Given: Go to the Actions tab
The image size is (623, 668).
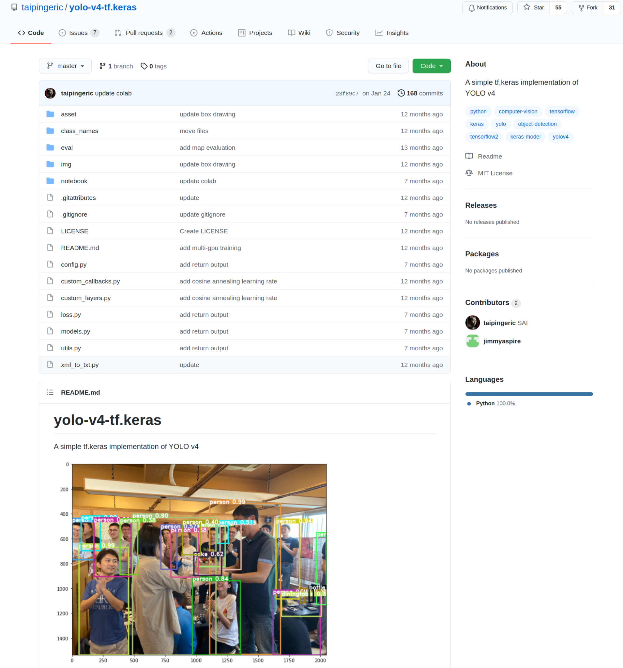Looking at the screenshot, I should pyautogui.click(x=206, y=33).
